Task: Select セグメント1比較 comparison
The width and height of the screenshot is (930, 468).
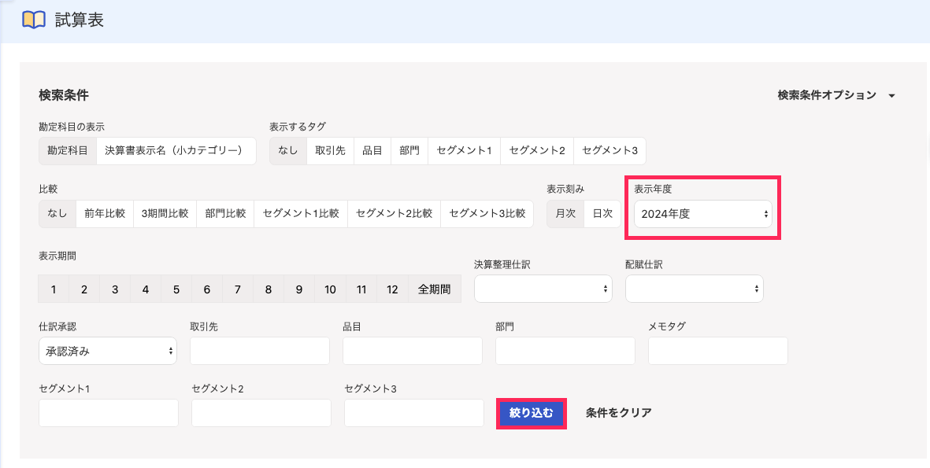Action: pos(301,214)
